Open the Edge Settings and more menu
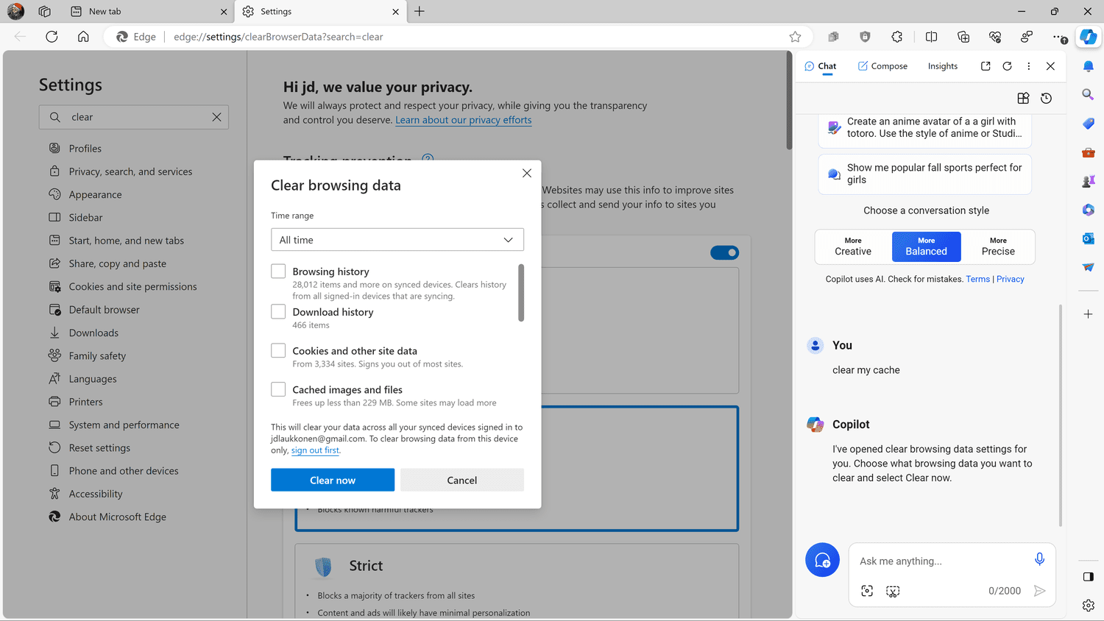This screenshot has width=1104, height=621. click(1058, 37)
